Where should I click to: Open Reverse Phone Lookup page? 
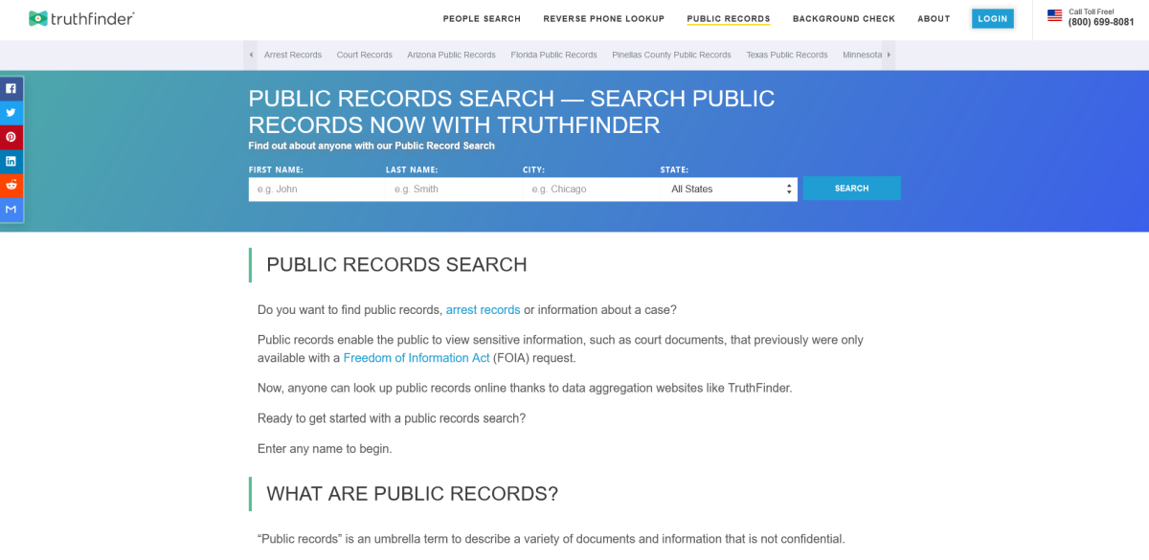603,19
